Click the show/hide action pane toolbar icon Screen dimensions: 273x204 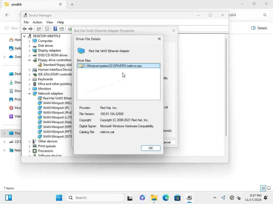[62, 29]
